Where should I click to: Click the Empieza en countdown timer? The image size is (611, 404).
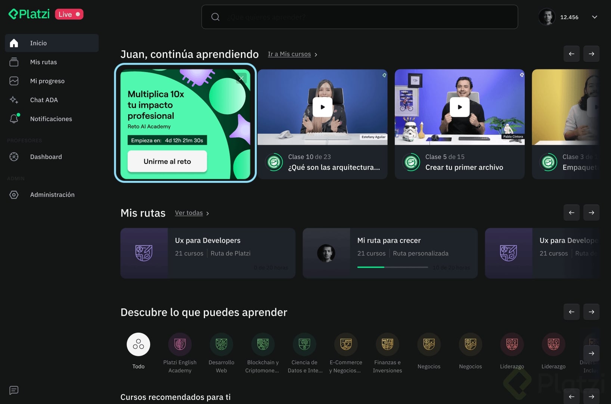[x=167, y=140]
